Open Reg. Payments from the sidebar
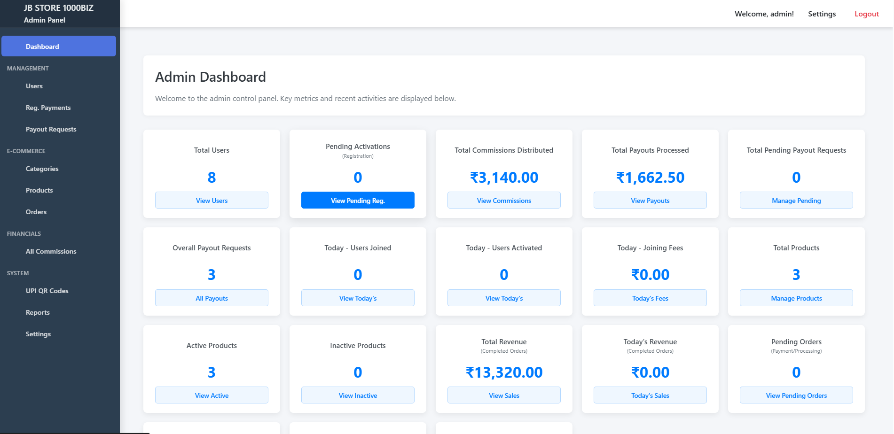This screenshot has height=434, width=894. (x=48, y=108)
